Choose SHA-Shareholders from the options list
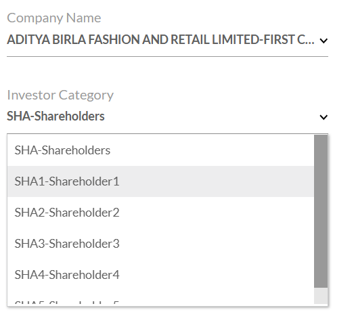 pyautogui.click(x=160, y=150)
